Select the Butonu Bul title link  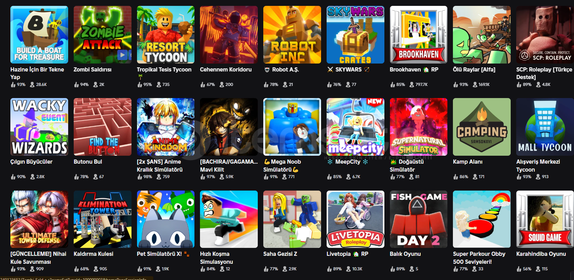pos(88,162)
